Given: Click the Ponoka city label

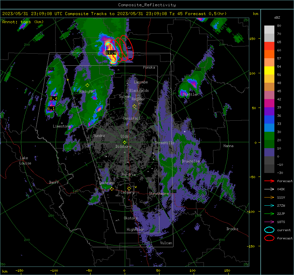Looking at the screenshot, I should tap(149, 67).
